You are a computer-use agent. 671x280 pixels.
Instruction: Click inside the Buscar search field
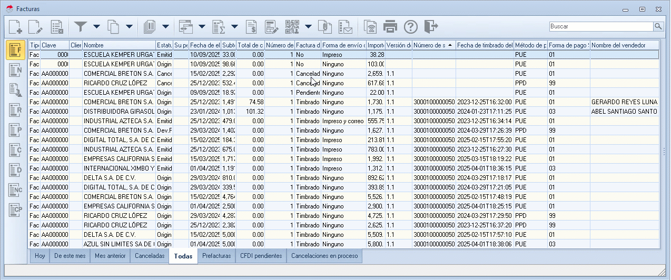click(x=600, y=26)
